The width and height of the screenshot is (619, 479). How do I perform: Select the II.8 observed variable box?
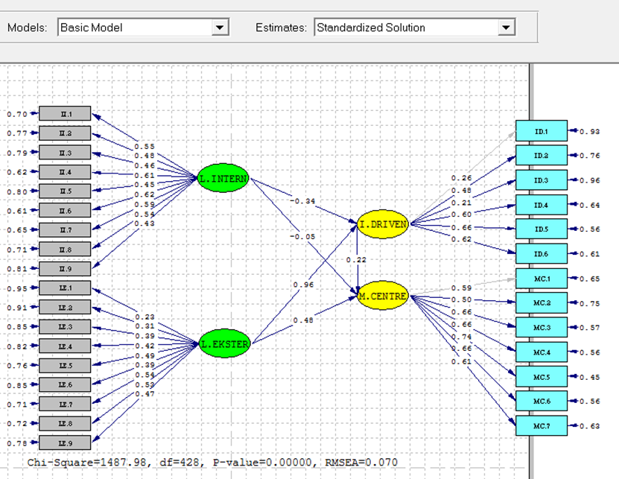pyautogui.click(x=65, y=249)
